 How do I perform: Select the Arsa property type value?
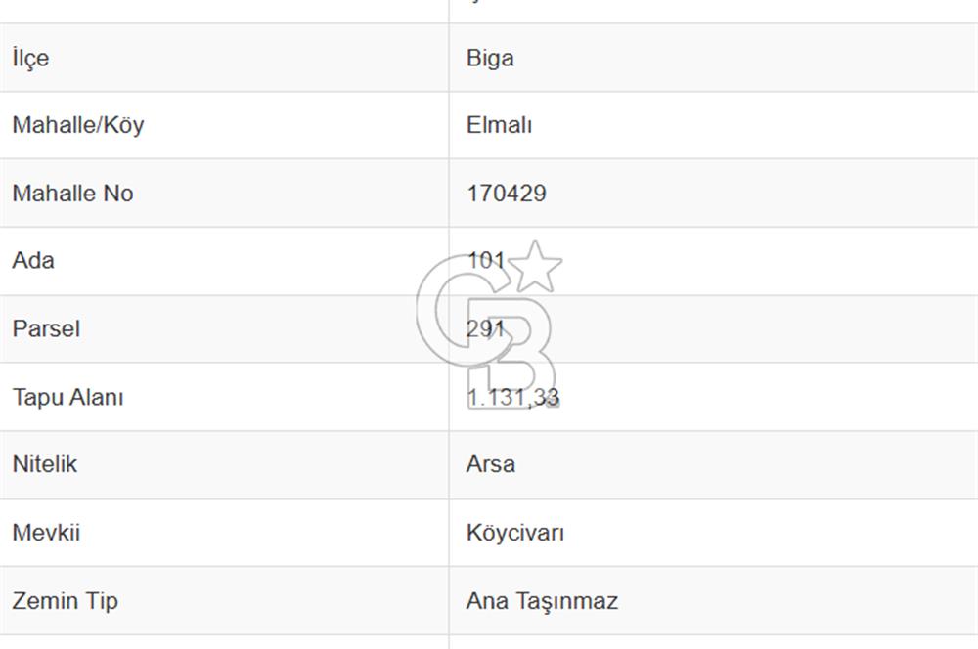click(491, 464)
